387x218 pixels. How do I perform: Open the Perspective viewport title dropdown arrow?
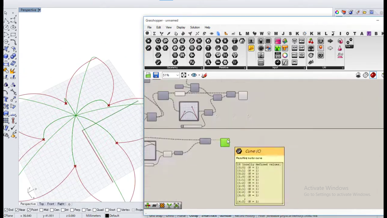(x=39, y=10)
